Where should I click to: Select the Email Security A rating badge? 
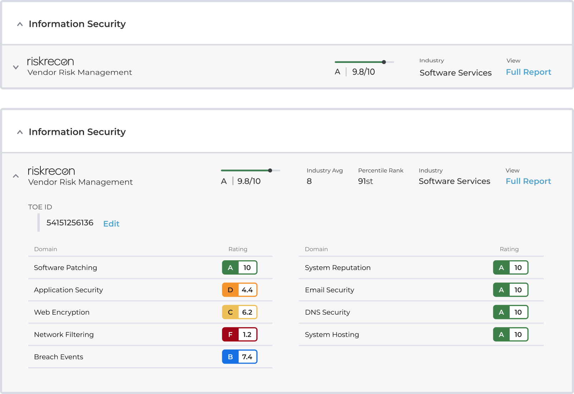click(x=511, y=290)
